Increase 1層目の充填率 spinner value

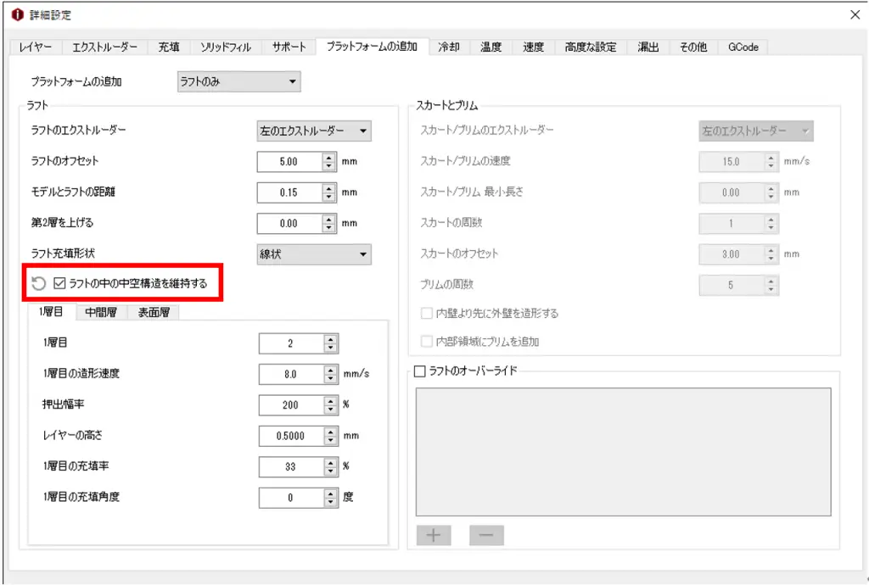click(x=330, y=463)
